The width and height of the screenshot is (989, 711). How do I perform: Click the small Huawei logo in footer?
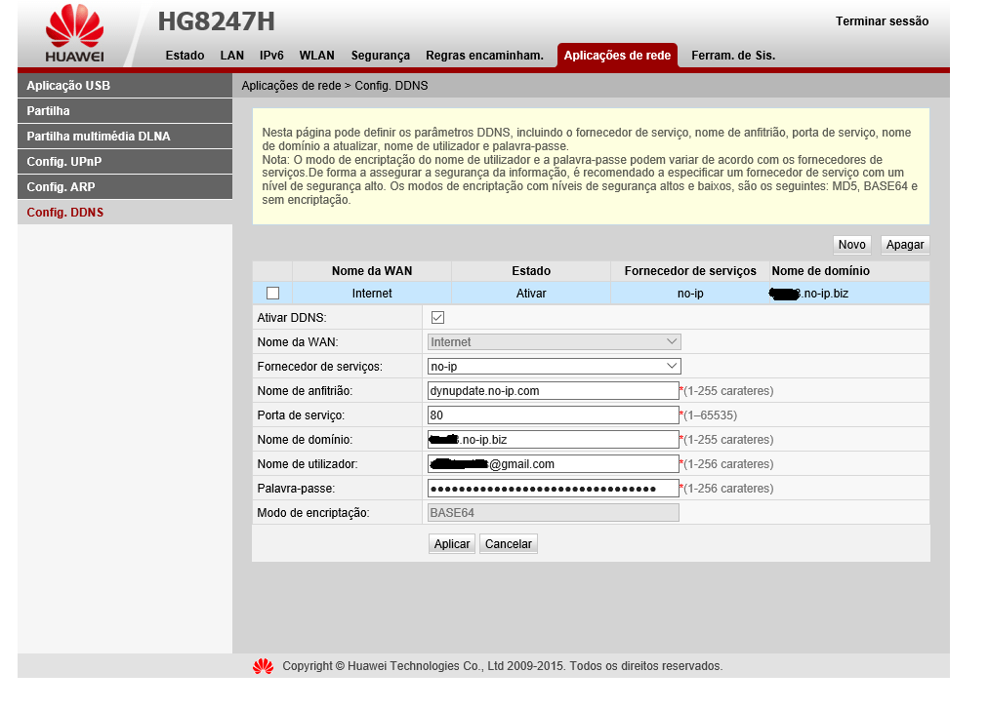point(263,666)
